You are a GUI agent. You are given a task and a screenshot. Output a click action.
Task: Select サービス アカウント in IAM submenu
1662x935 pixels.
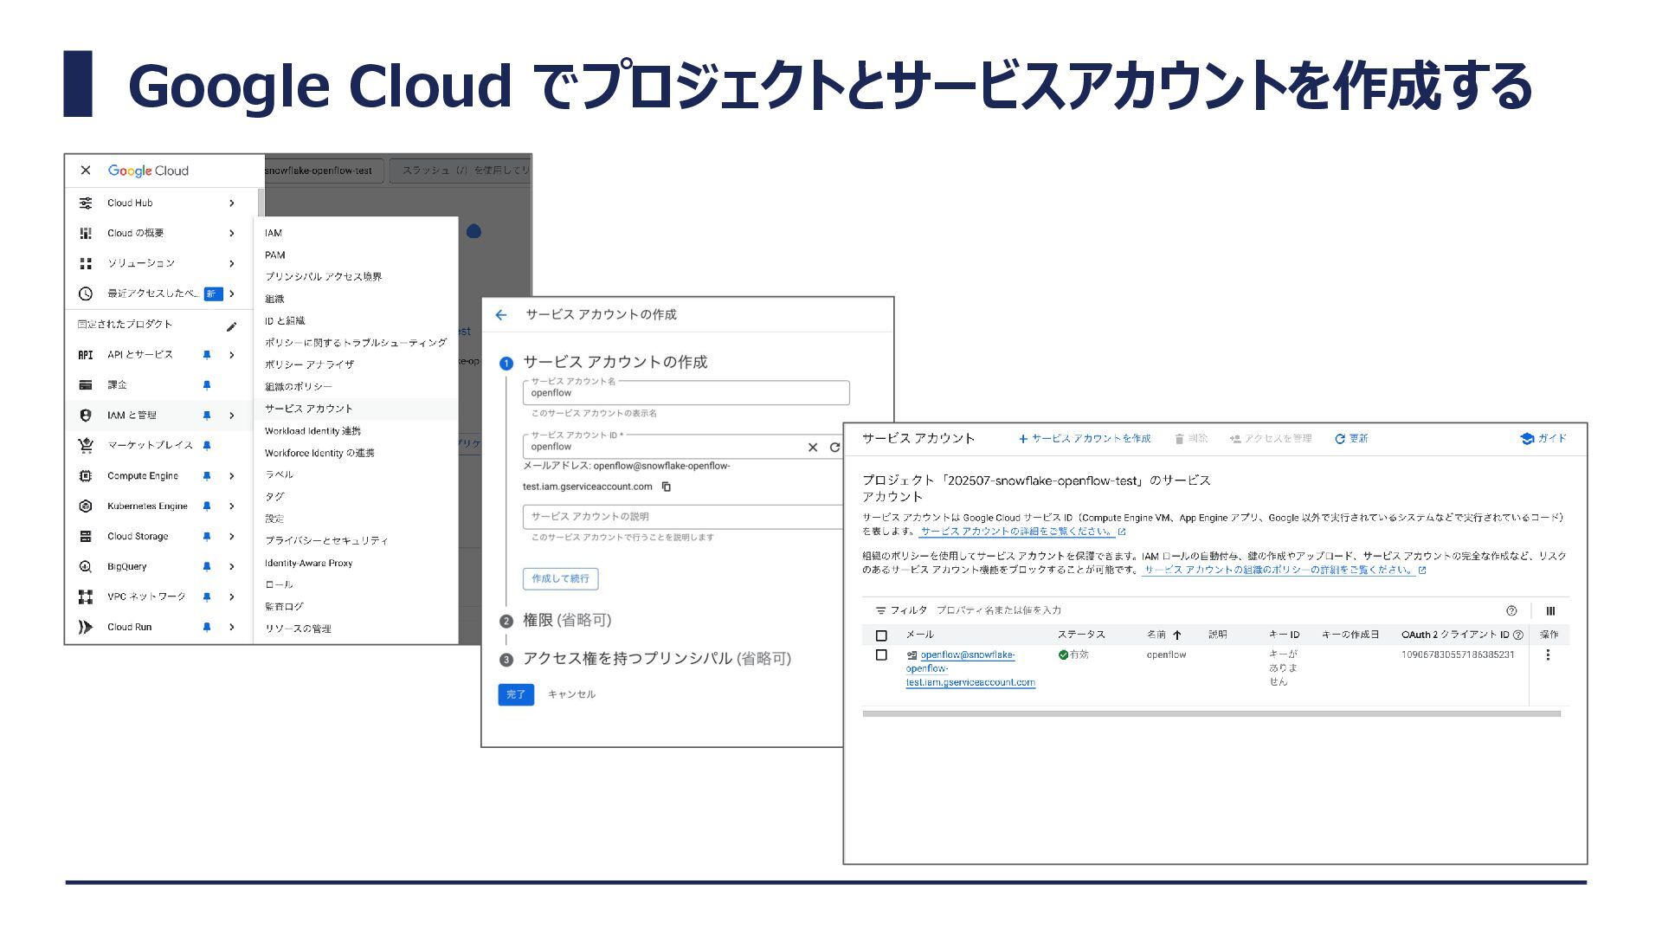pyautogui.click(x=309, y=409)
